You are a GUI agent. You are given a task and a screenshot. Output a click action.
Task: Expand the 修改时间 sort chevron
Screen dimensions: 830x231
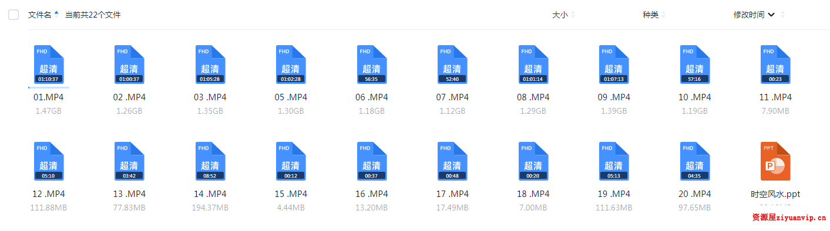click(771, 15)
